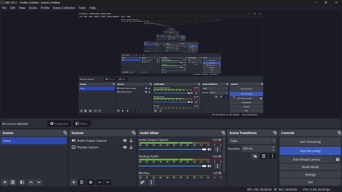Viewport: 342px width, 192px height.
Task: Add a new source with plus icon
Action: (x=74, y=182)
